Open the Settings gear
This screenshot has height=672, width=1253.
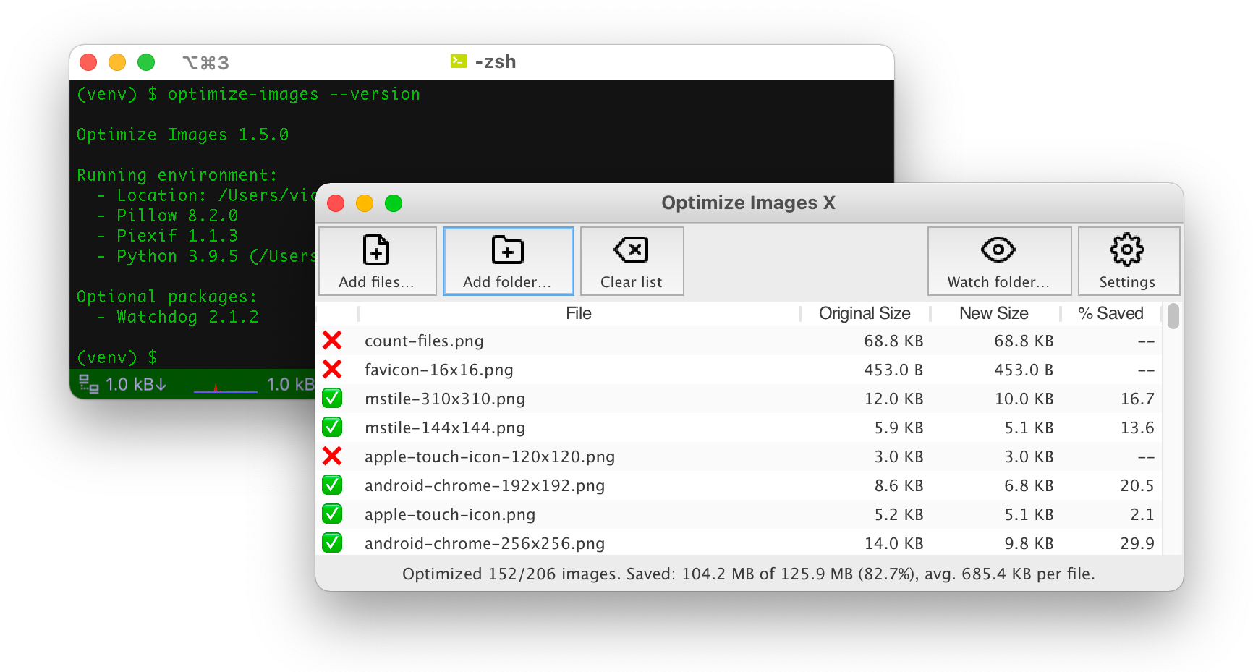click(x=1127, y=261)
